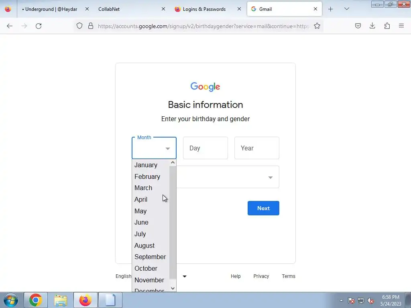
Task: Pick March in the month list
Action: pos(151,188)
